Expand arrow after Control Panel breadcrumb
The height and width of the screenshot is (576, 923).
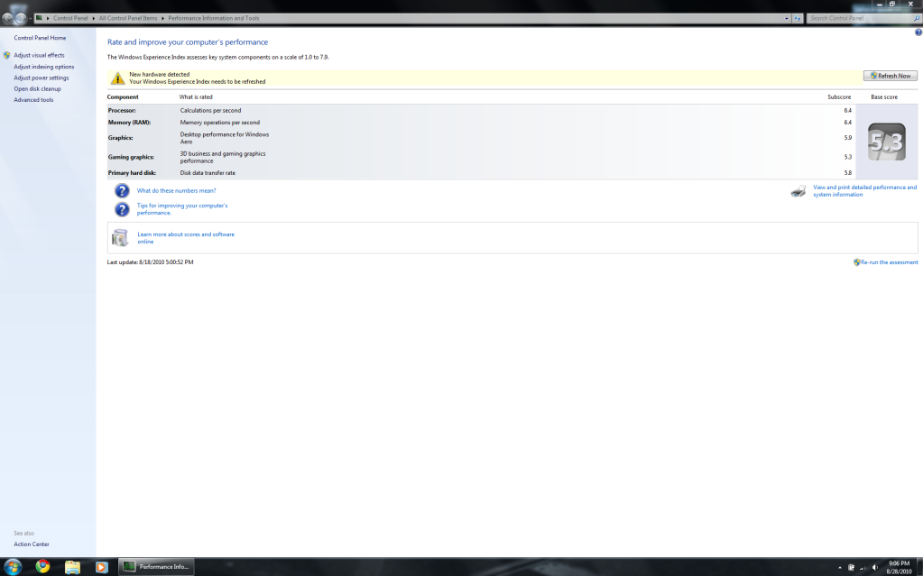(94, 18)
